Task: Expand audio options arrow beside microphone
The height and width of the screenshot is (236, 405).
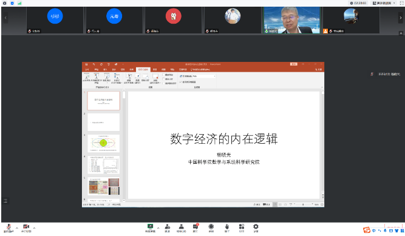Action: [x=17, y=228]
